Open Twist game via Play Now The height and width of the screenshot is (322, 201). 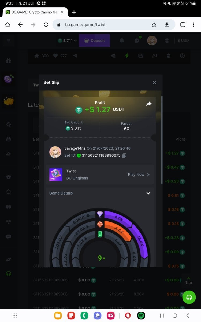[x=139, y=174]
